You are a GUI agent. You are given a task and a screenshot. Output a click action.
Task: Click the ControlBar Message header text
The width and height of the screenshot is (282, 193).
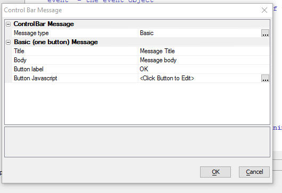(44, 24)
